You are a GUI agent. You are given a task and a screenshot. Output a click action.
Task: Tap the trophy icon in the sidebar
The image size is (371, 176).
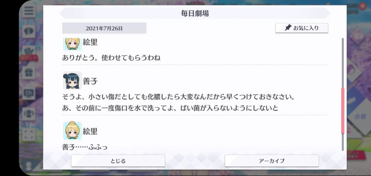tap(29, 114)
